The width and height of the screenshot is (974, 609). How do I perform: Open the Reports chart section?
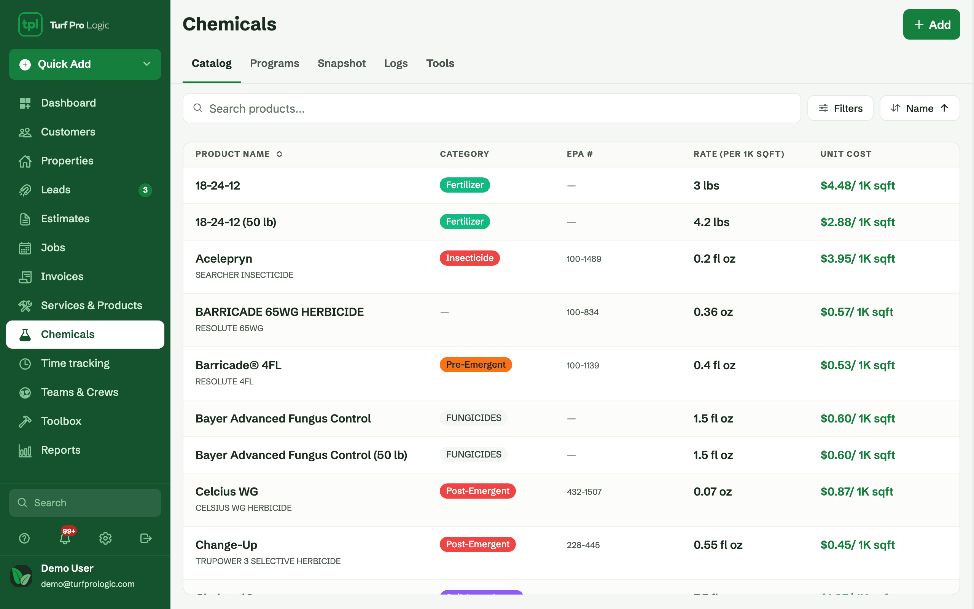(85, 450)
